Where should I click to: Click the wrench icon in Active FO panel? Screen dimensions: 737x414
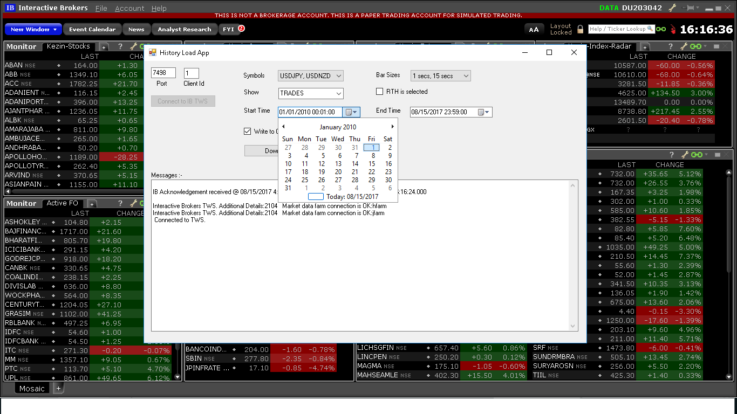(133, 203)
